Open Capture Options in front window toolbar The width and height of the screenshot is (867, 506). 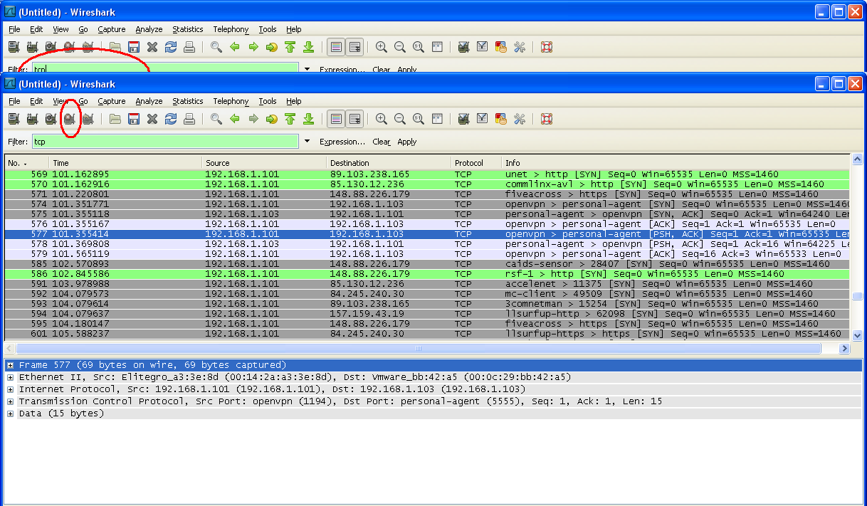tap(32, 119)
